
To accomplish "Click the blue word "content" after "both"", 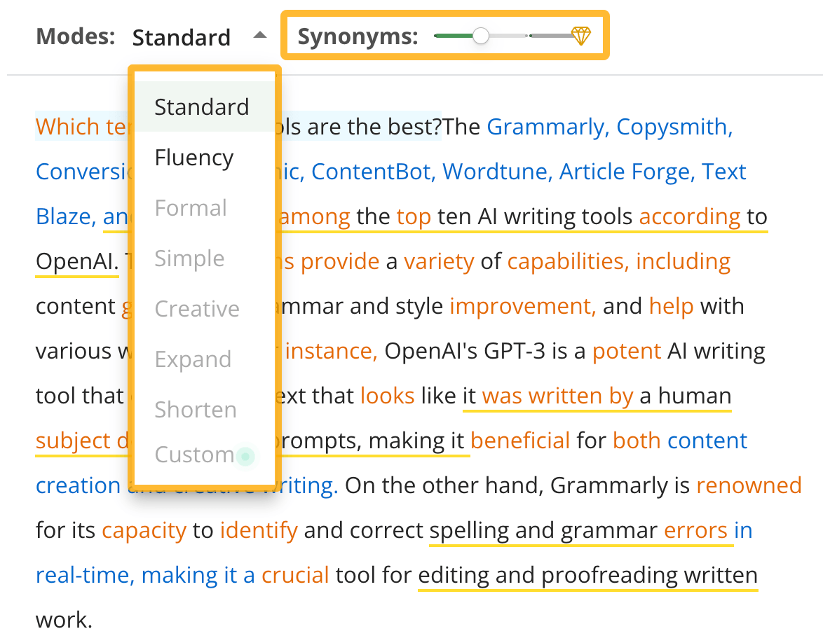I will click(707, 441).
